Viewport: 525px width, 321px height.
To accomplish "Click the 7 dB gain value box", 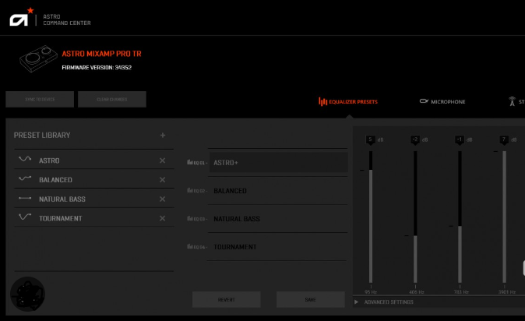I will pos(504,139).
